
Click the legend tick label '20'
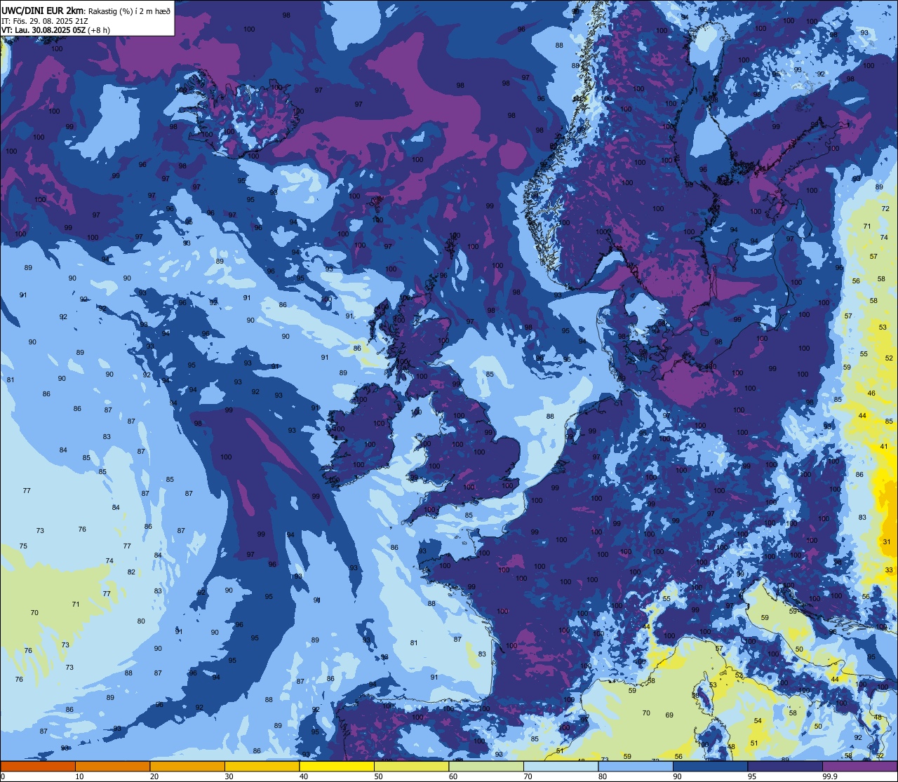pyautogui.click(x=154, y=776)
